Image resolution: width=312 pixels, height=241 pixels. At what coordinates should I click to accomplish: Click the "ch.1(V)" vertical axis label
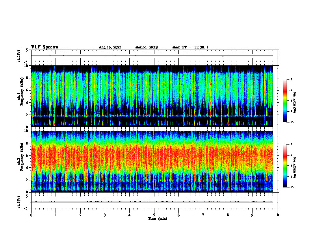(19, 56)
